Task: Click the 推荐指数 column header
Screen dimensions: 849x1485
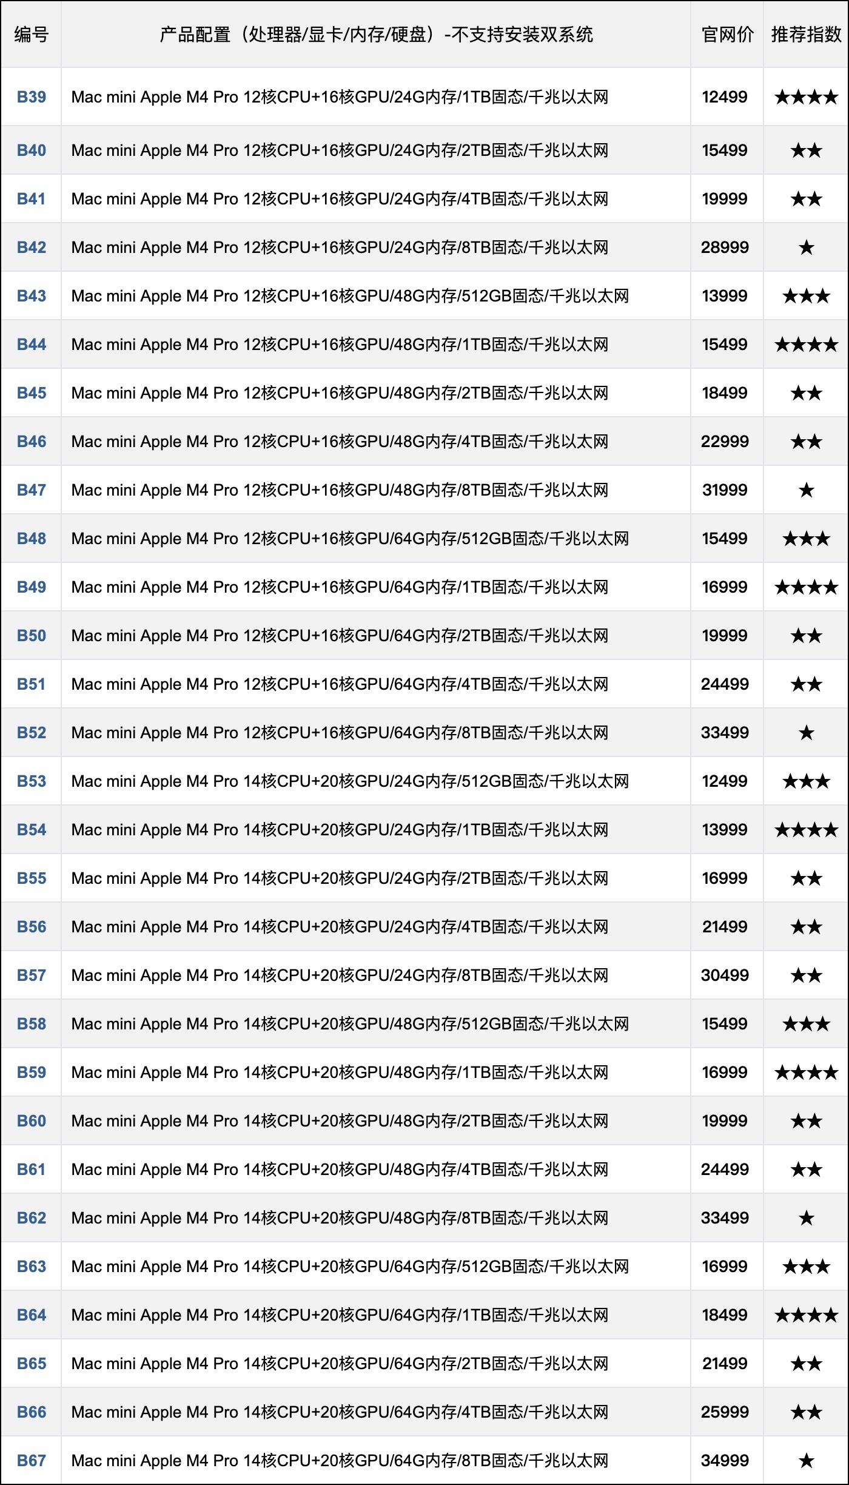Action: (x=806, y=35)
